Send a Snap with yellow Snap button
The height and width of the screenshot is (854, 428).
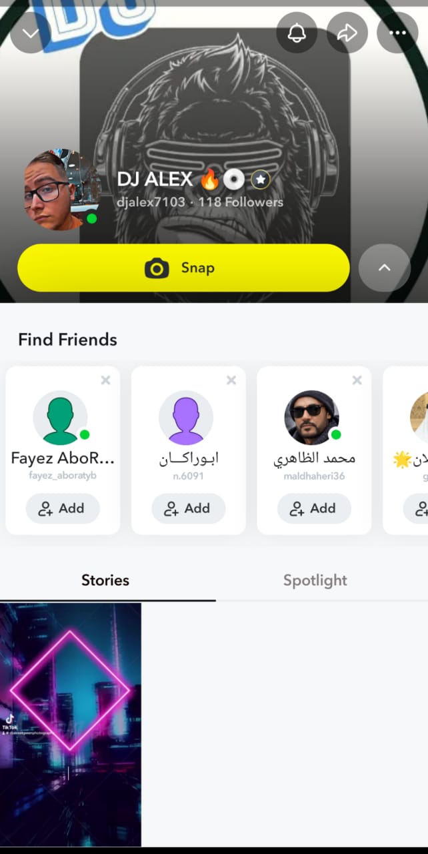[x=183, y=268]
